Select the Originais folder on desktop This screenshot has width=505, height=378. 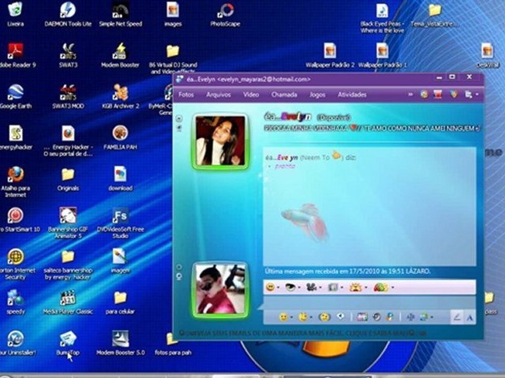pyautogui.click(x=68, y=180)
